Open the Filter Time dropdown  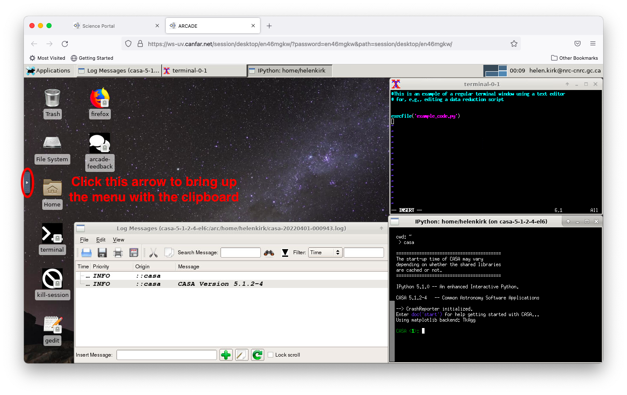(325, 253)
